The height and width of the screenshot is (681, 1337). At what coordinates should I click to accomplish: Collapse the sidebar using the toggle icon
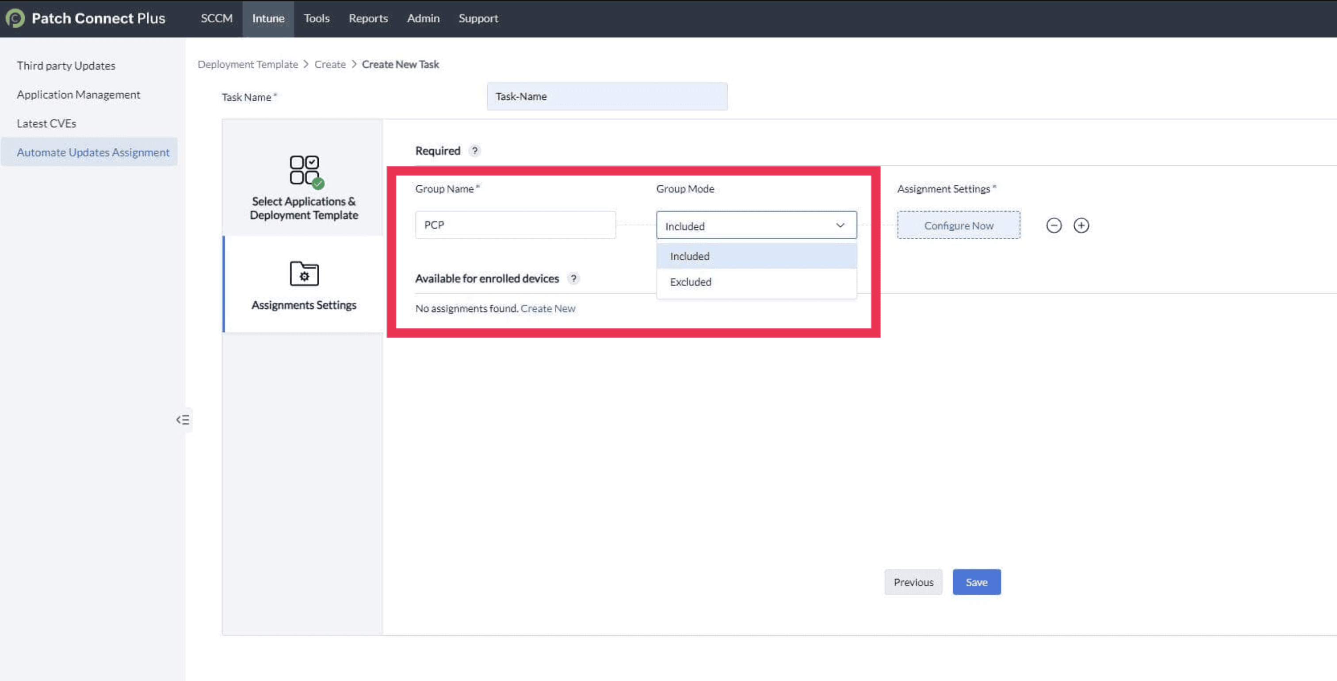(183, 419)
